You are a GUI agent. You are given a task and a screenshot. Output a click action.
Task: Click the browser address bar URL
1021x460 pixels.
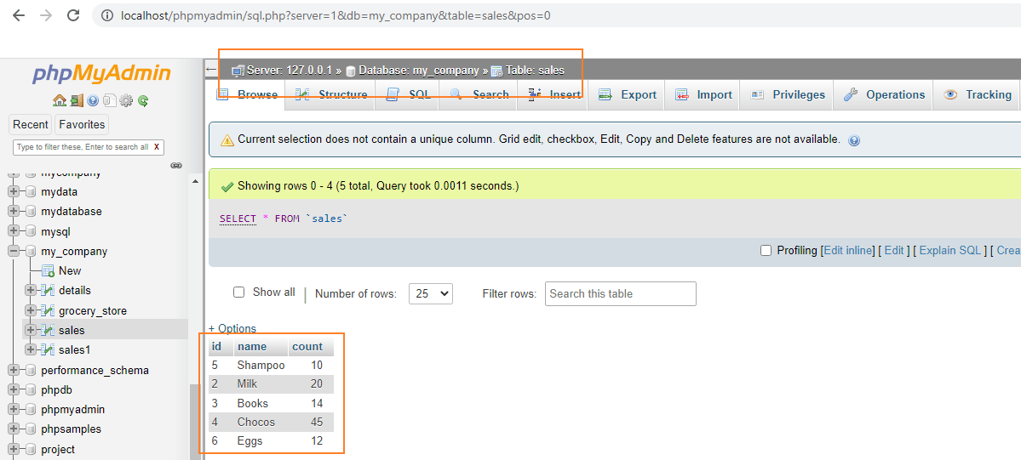pyautogui.click(x=336, y=15)
